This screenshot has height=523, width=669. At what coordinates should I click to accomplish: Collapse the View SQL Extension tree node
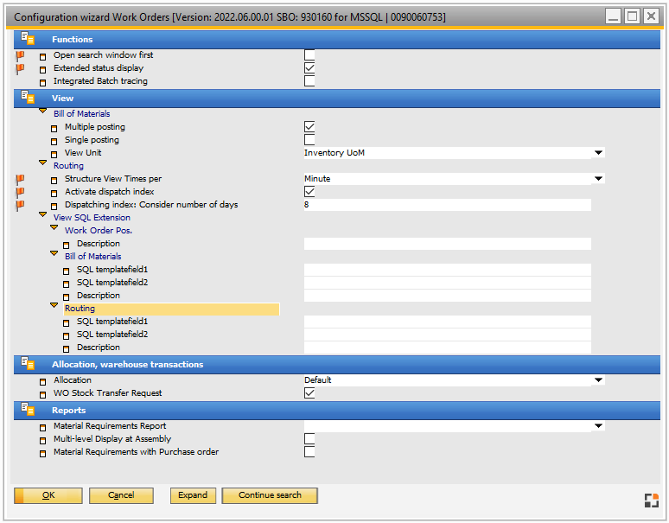[x=43, y=216]
